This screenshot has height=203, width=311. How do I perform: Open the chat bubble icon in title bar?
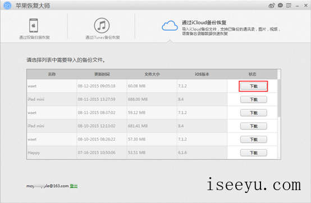[x=280, y=6]
